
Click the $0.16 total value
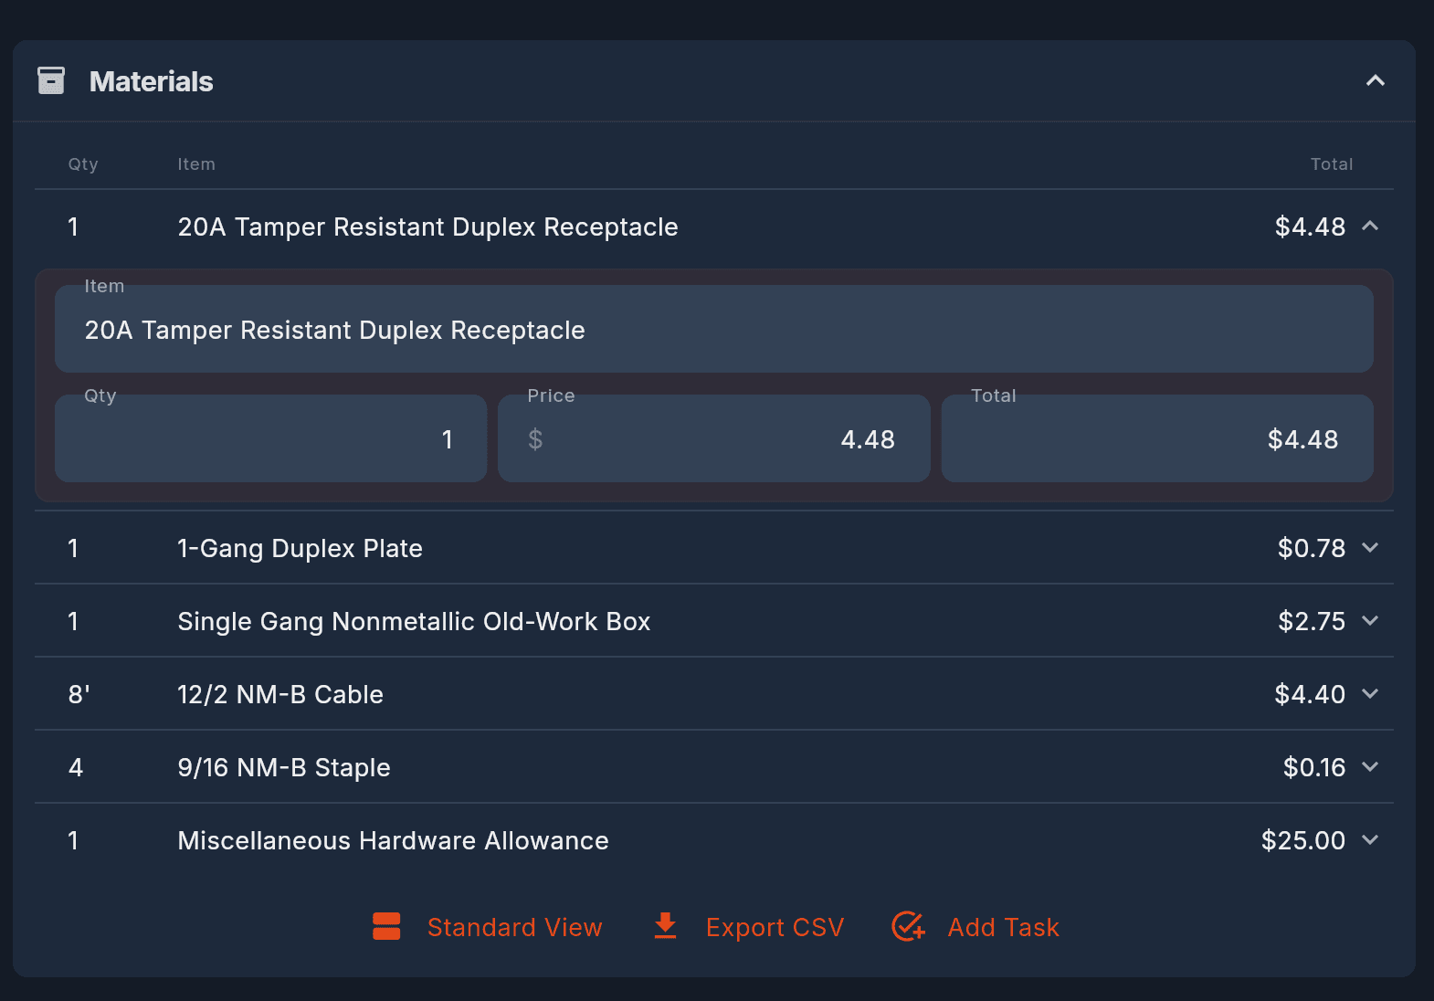click(1314, 767)
